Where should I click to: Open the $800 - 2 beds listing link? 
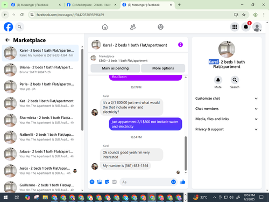[123, 61]
